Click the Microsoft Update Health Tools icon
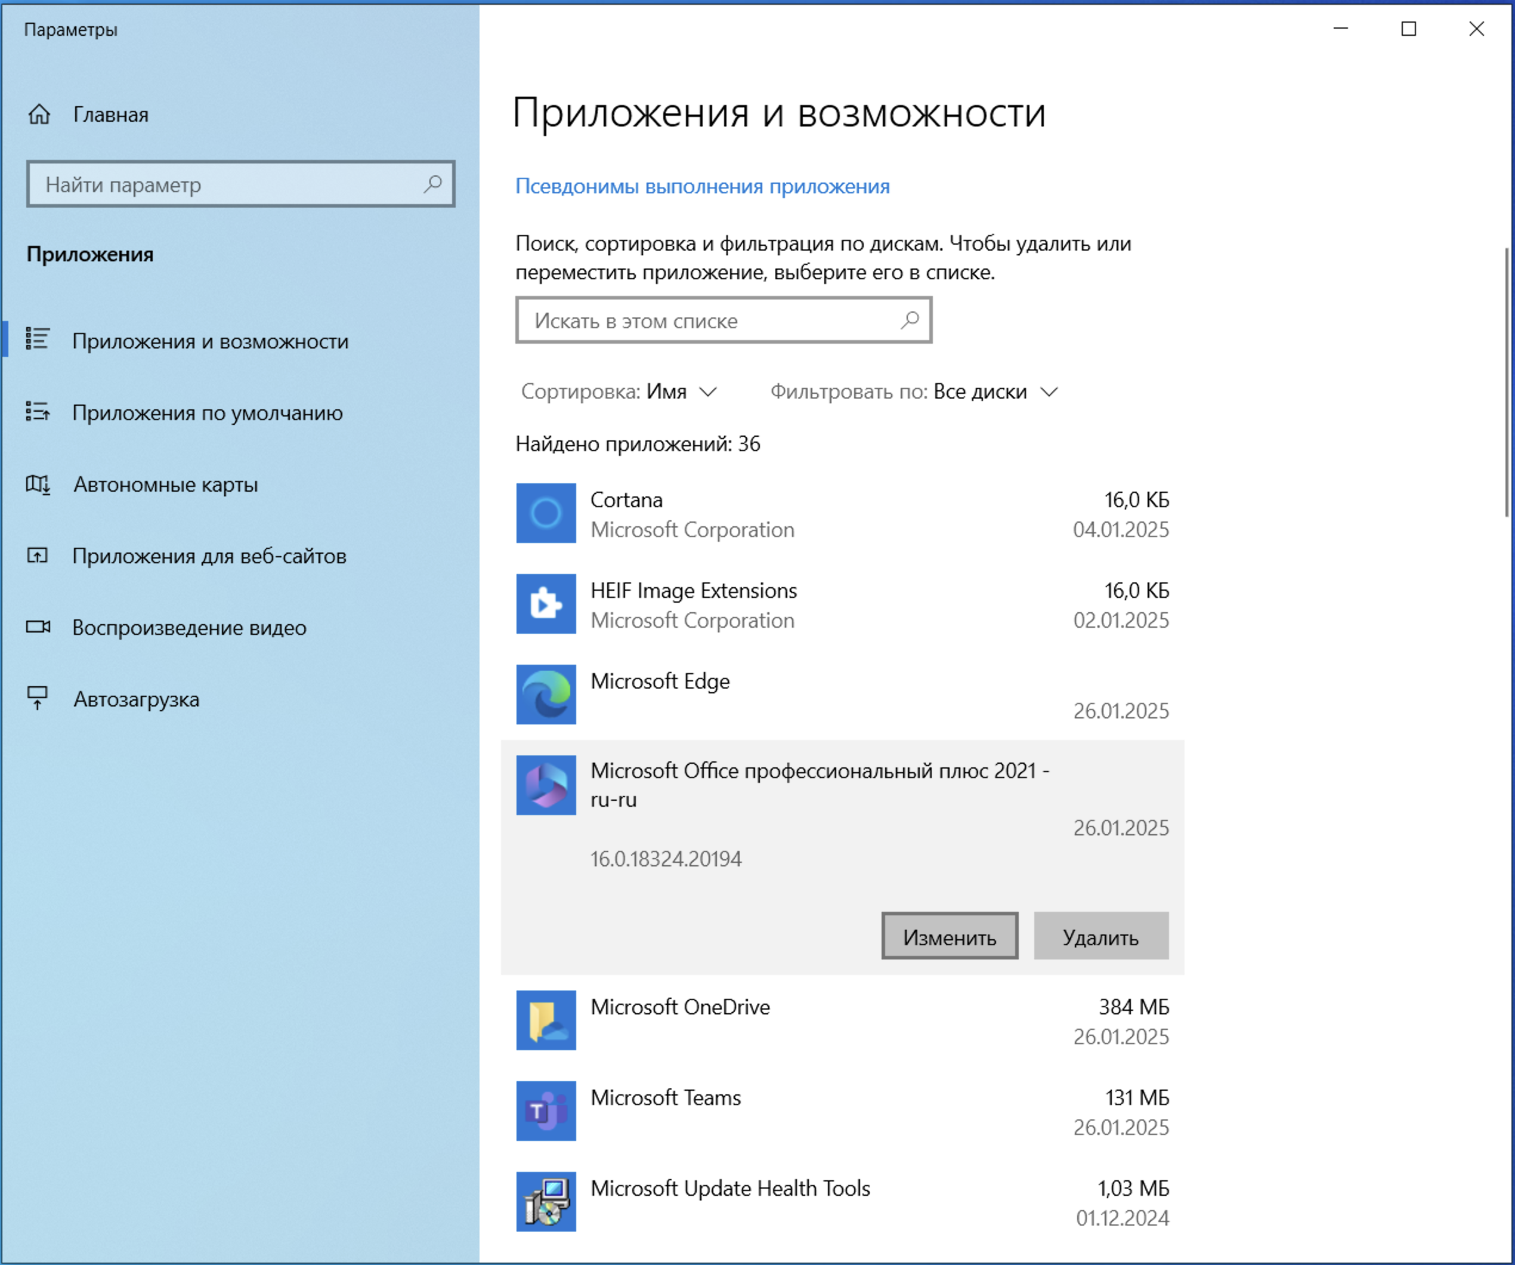Image resolution: width=1515 pixels, height=1265 pixels. coord(546,1201)
